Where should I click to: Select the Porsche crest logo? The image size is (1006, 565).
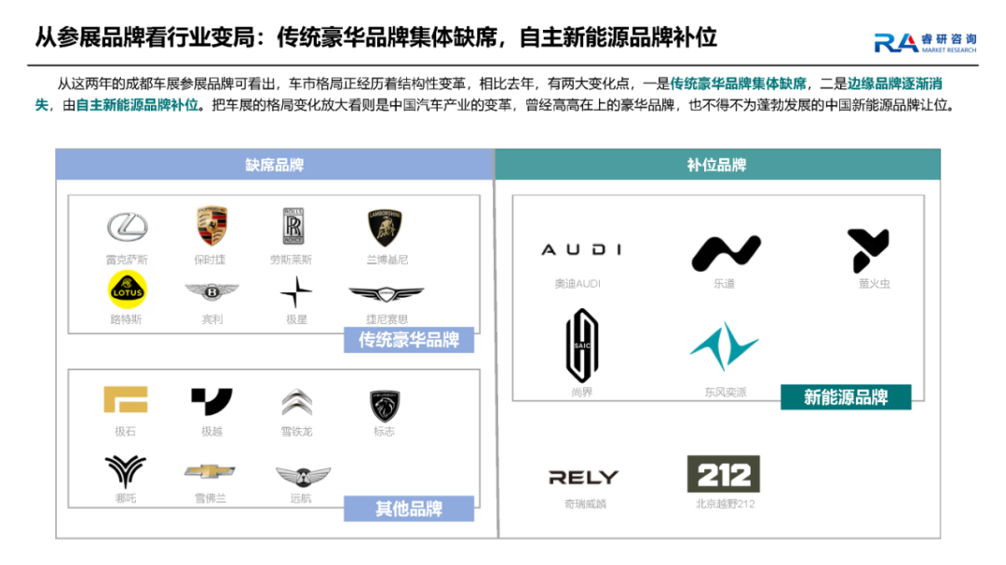point(211,226)
